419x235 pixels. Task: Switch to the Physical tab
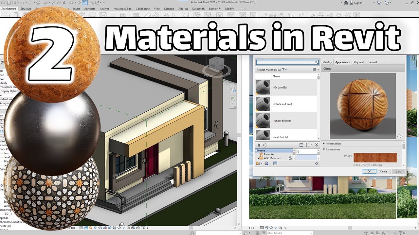358,62
